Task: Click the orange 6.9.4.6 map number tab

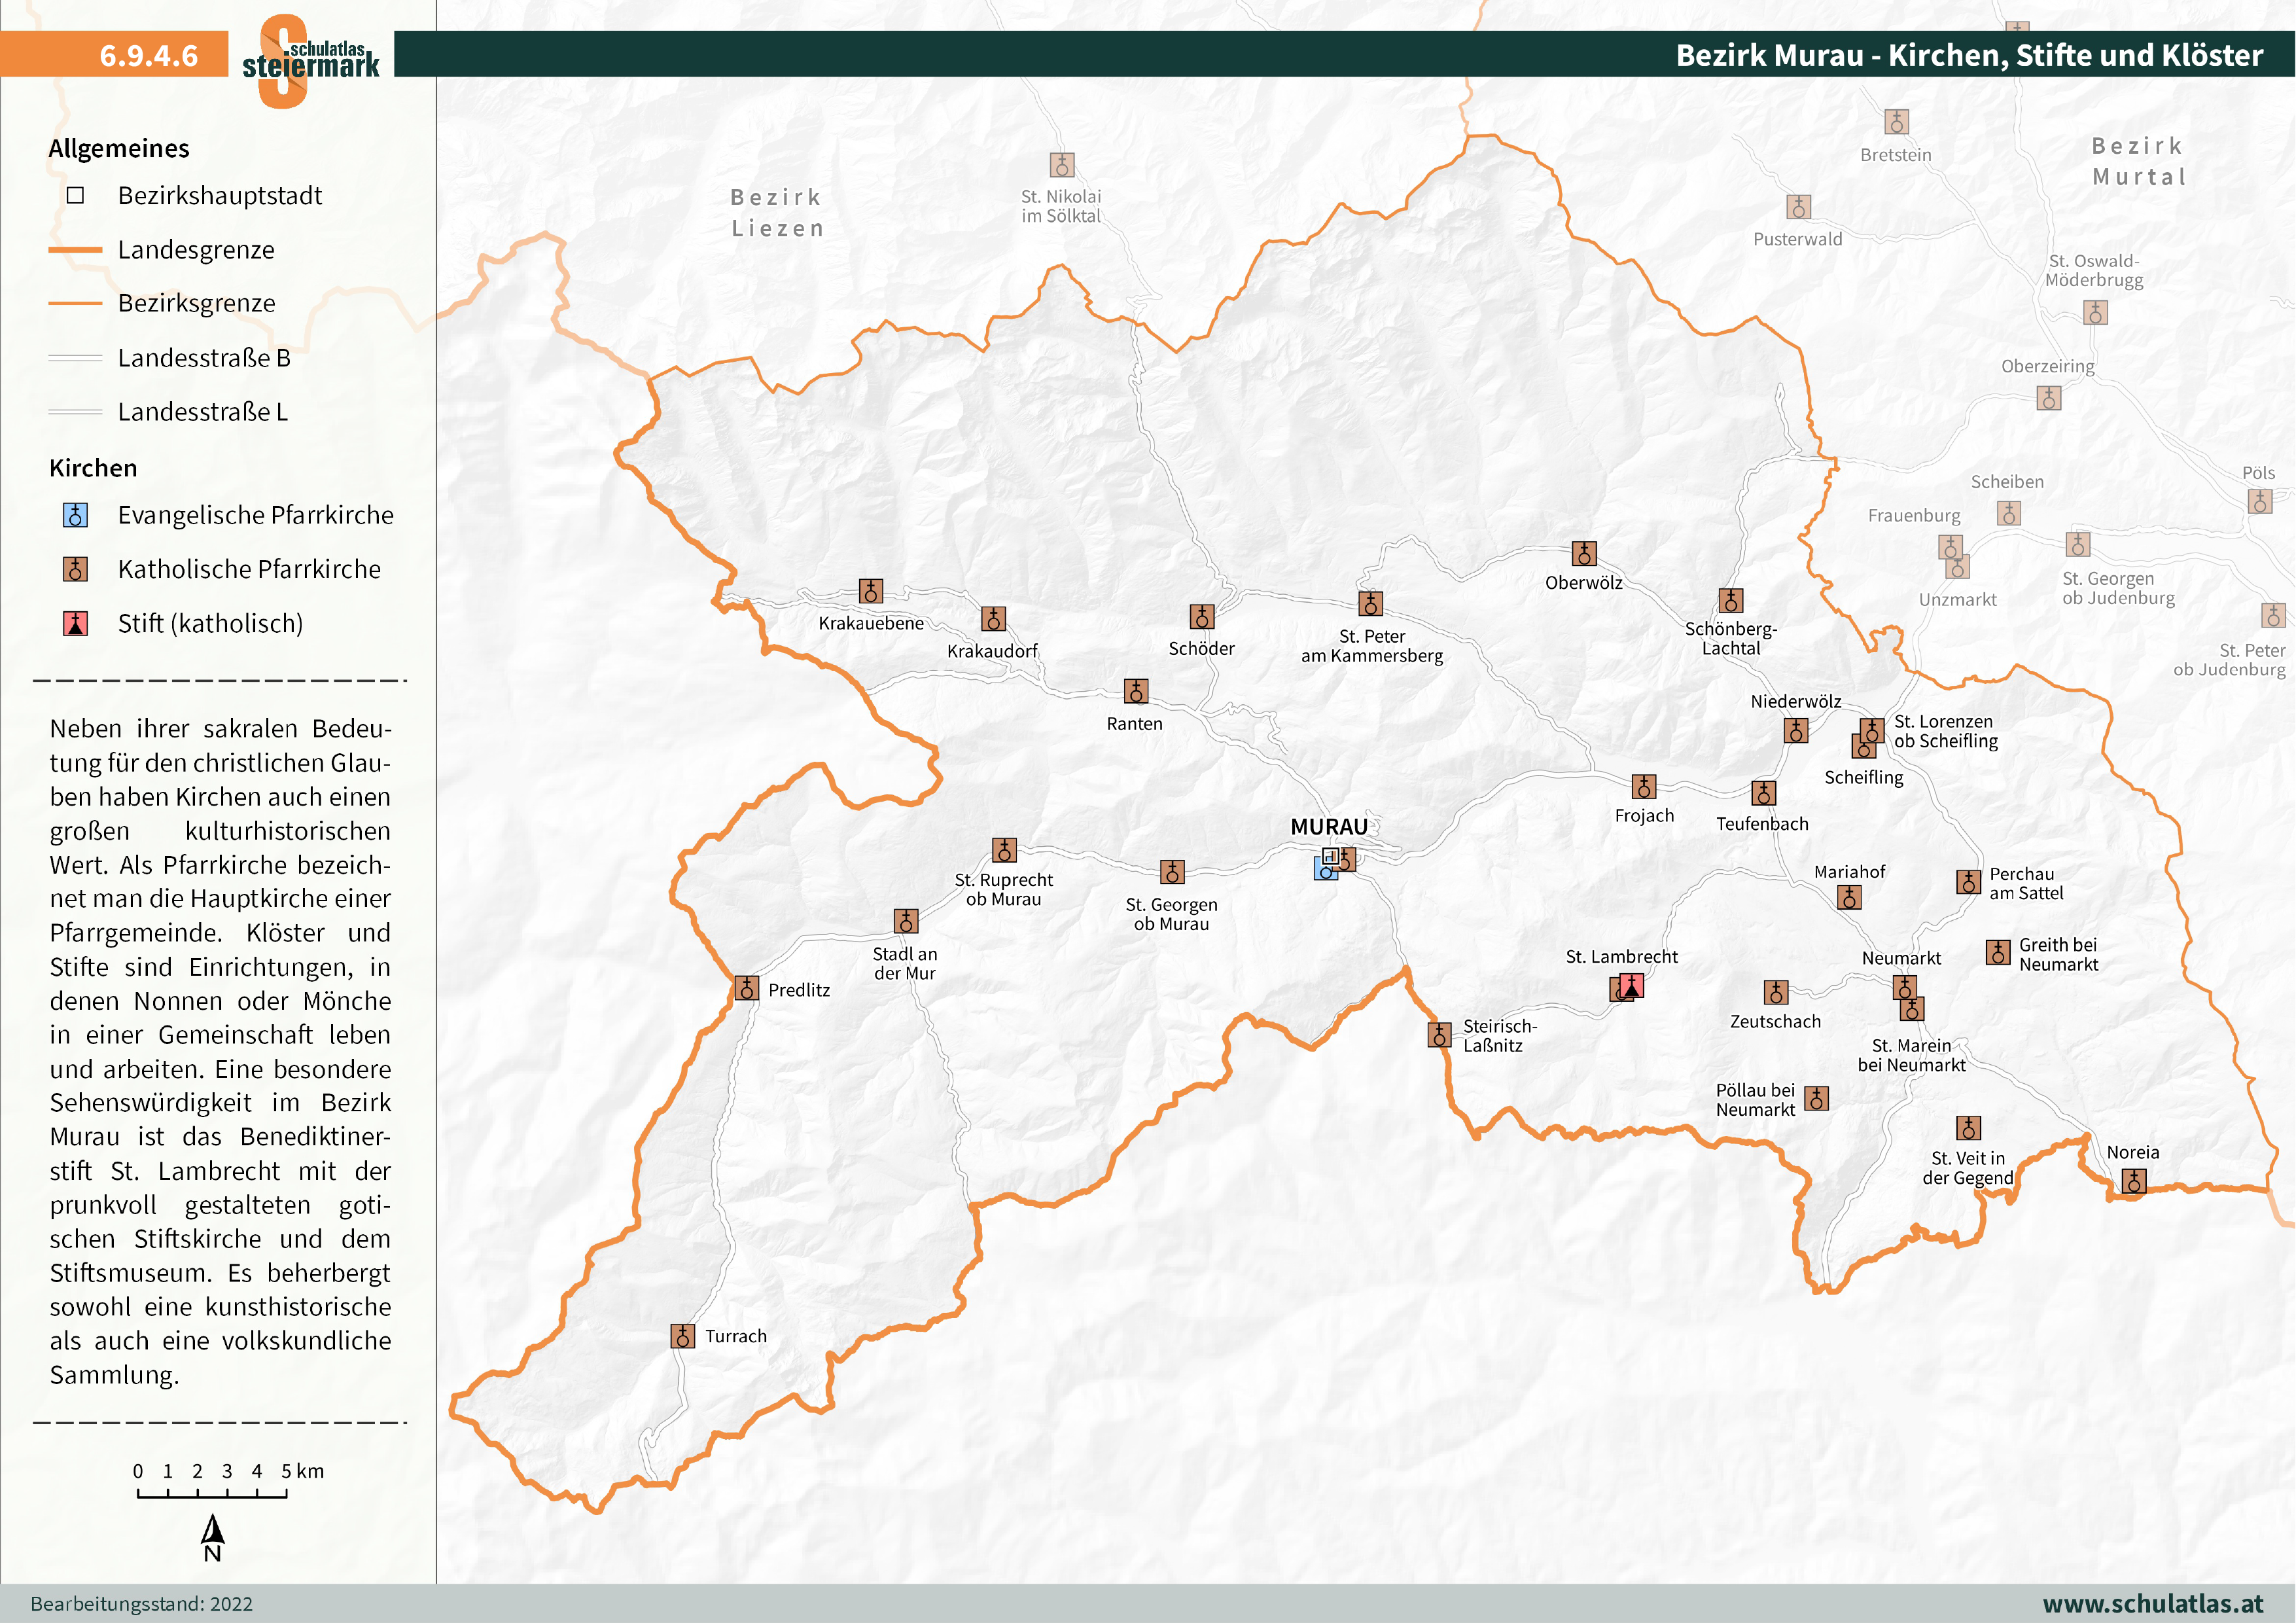Action: pyautogui.click(x=148, y=55)
